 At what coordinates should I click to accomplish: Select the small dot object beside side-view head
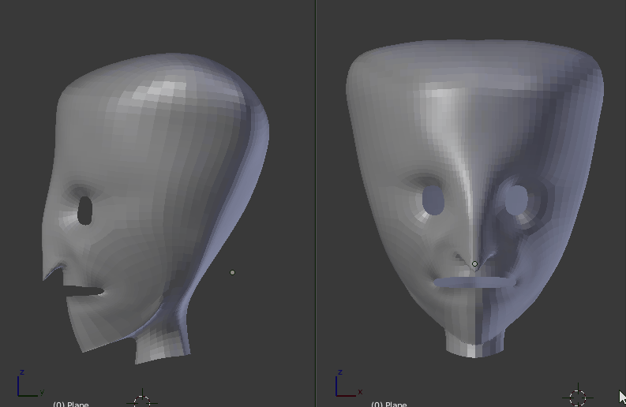coord(232,273)
